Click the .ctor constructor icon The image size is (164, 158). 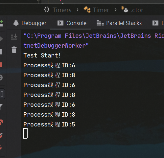(125, 10)
